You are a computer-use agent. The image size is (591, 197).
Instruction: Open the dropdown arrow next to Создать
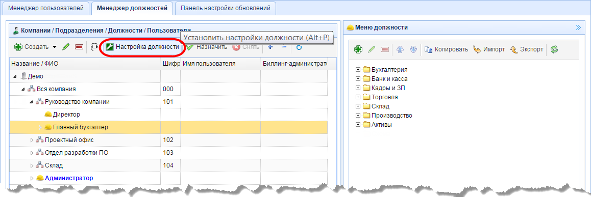[55, 47]
